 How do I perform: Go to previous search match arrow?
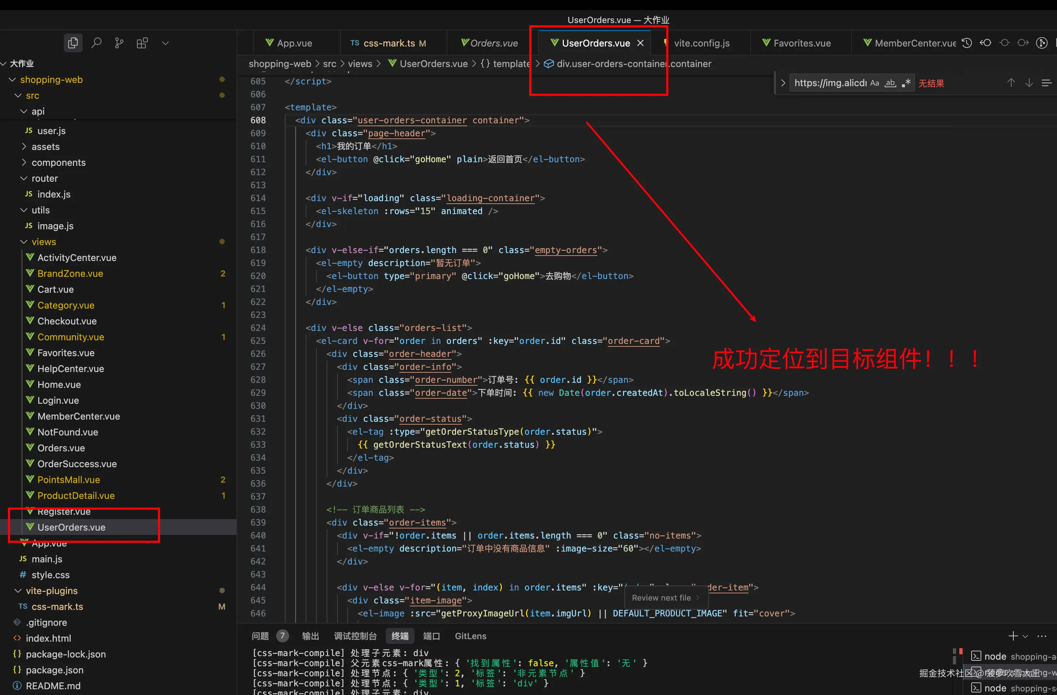1011,83
